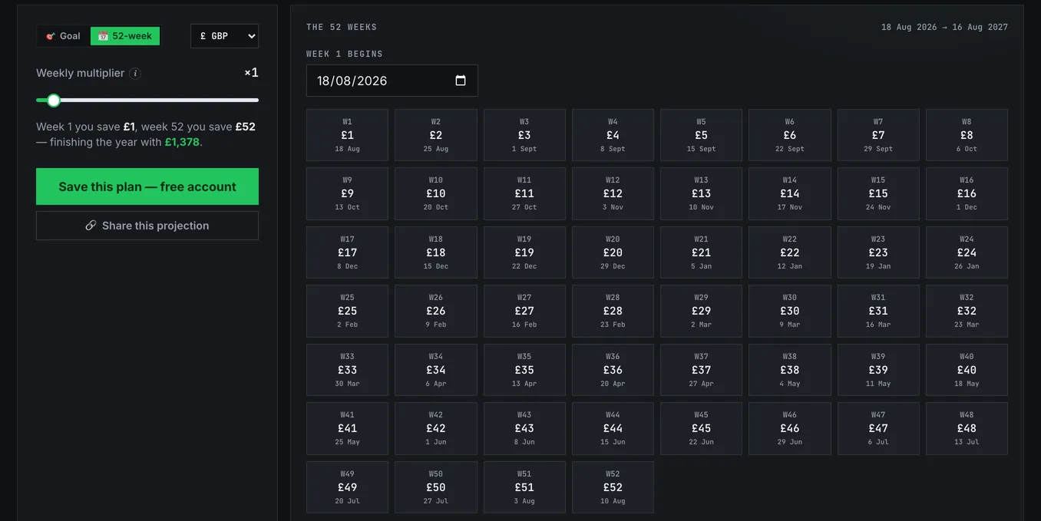This screenshot has height=521, width=1041.
Task: Click the info icon beside Weekly multiplier
Action: 135,74
